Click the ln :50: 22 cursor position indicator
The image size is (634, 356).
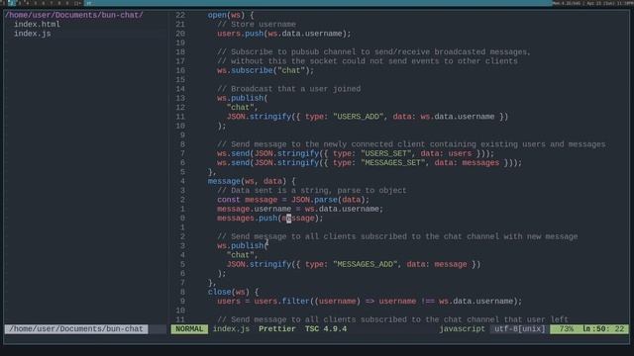(603, 329)
